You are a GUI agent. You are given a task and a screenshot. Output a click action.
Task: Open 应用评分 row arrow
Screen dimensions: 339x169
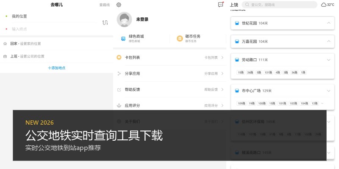coord(222,105)
